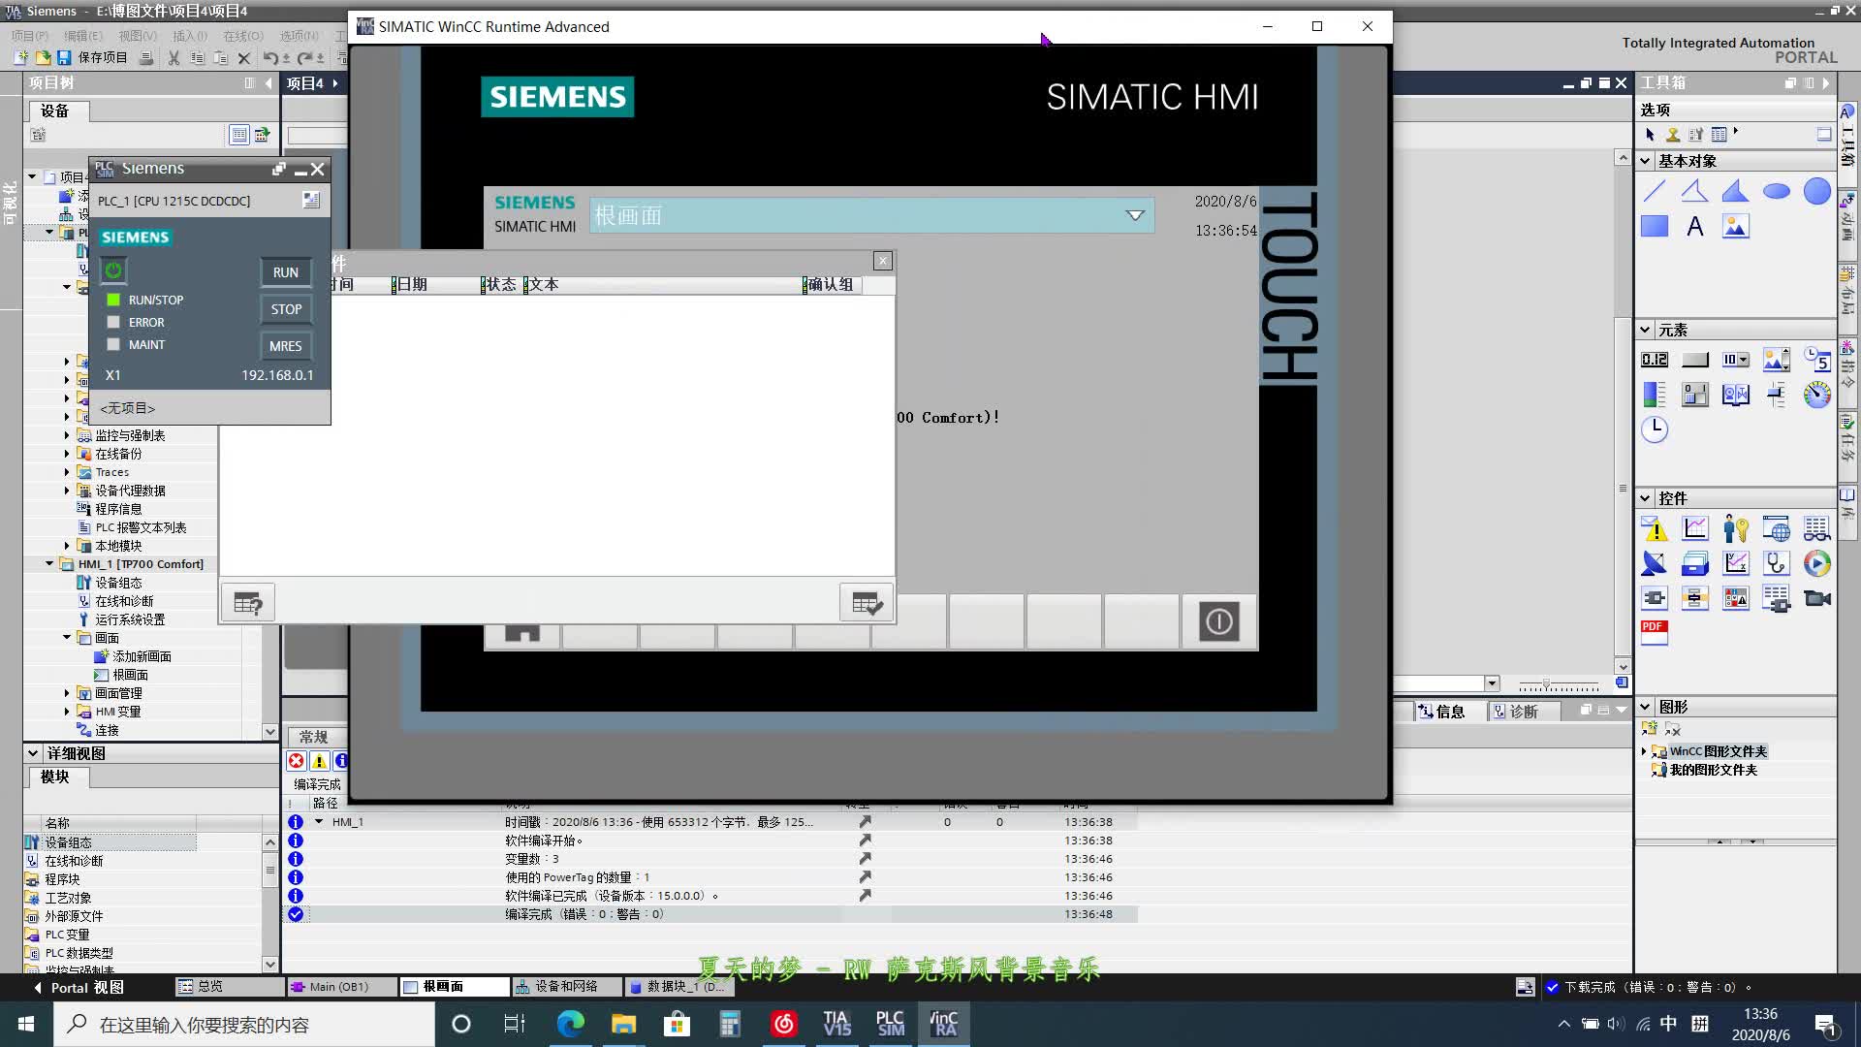
Task: Select the User view control
Action: pos(1735,529)
